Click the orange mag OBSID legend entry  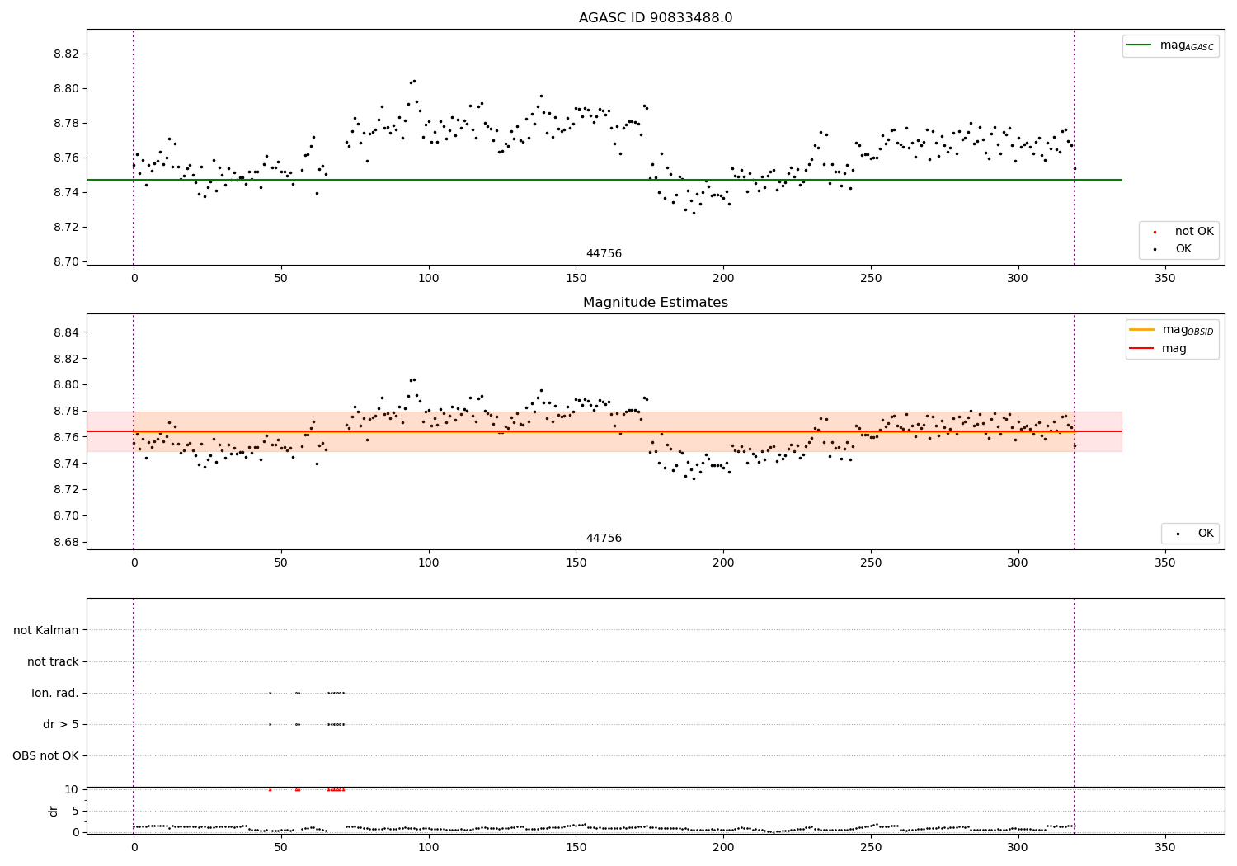(x=1171, y=330)
